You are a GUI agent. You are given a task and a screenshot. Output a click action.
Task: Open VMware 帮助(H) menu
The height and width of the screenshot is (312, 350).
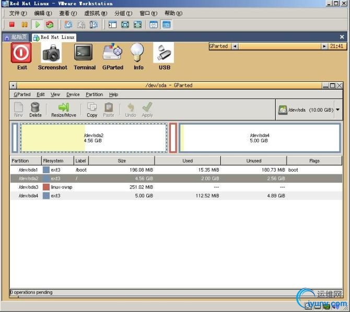click(173, 14)
